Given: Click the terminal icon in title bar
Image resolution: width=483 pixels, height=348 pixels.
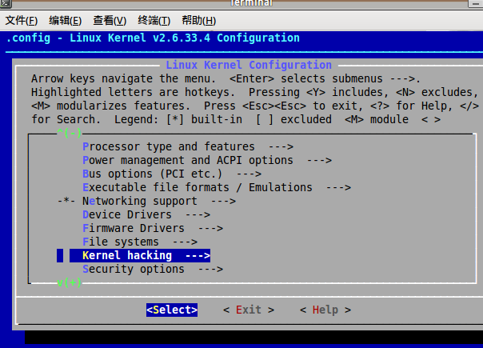Looking at the screenshot, I should (x=6, y=4).
